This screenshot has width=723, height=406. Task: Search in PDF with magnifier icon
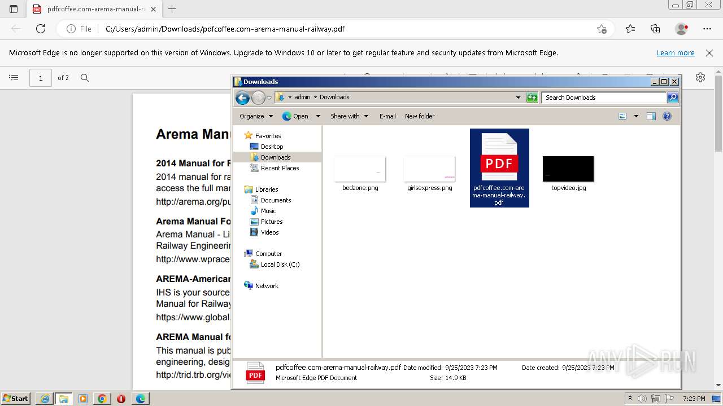[85, 78]
